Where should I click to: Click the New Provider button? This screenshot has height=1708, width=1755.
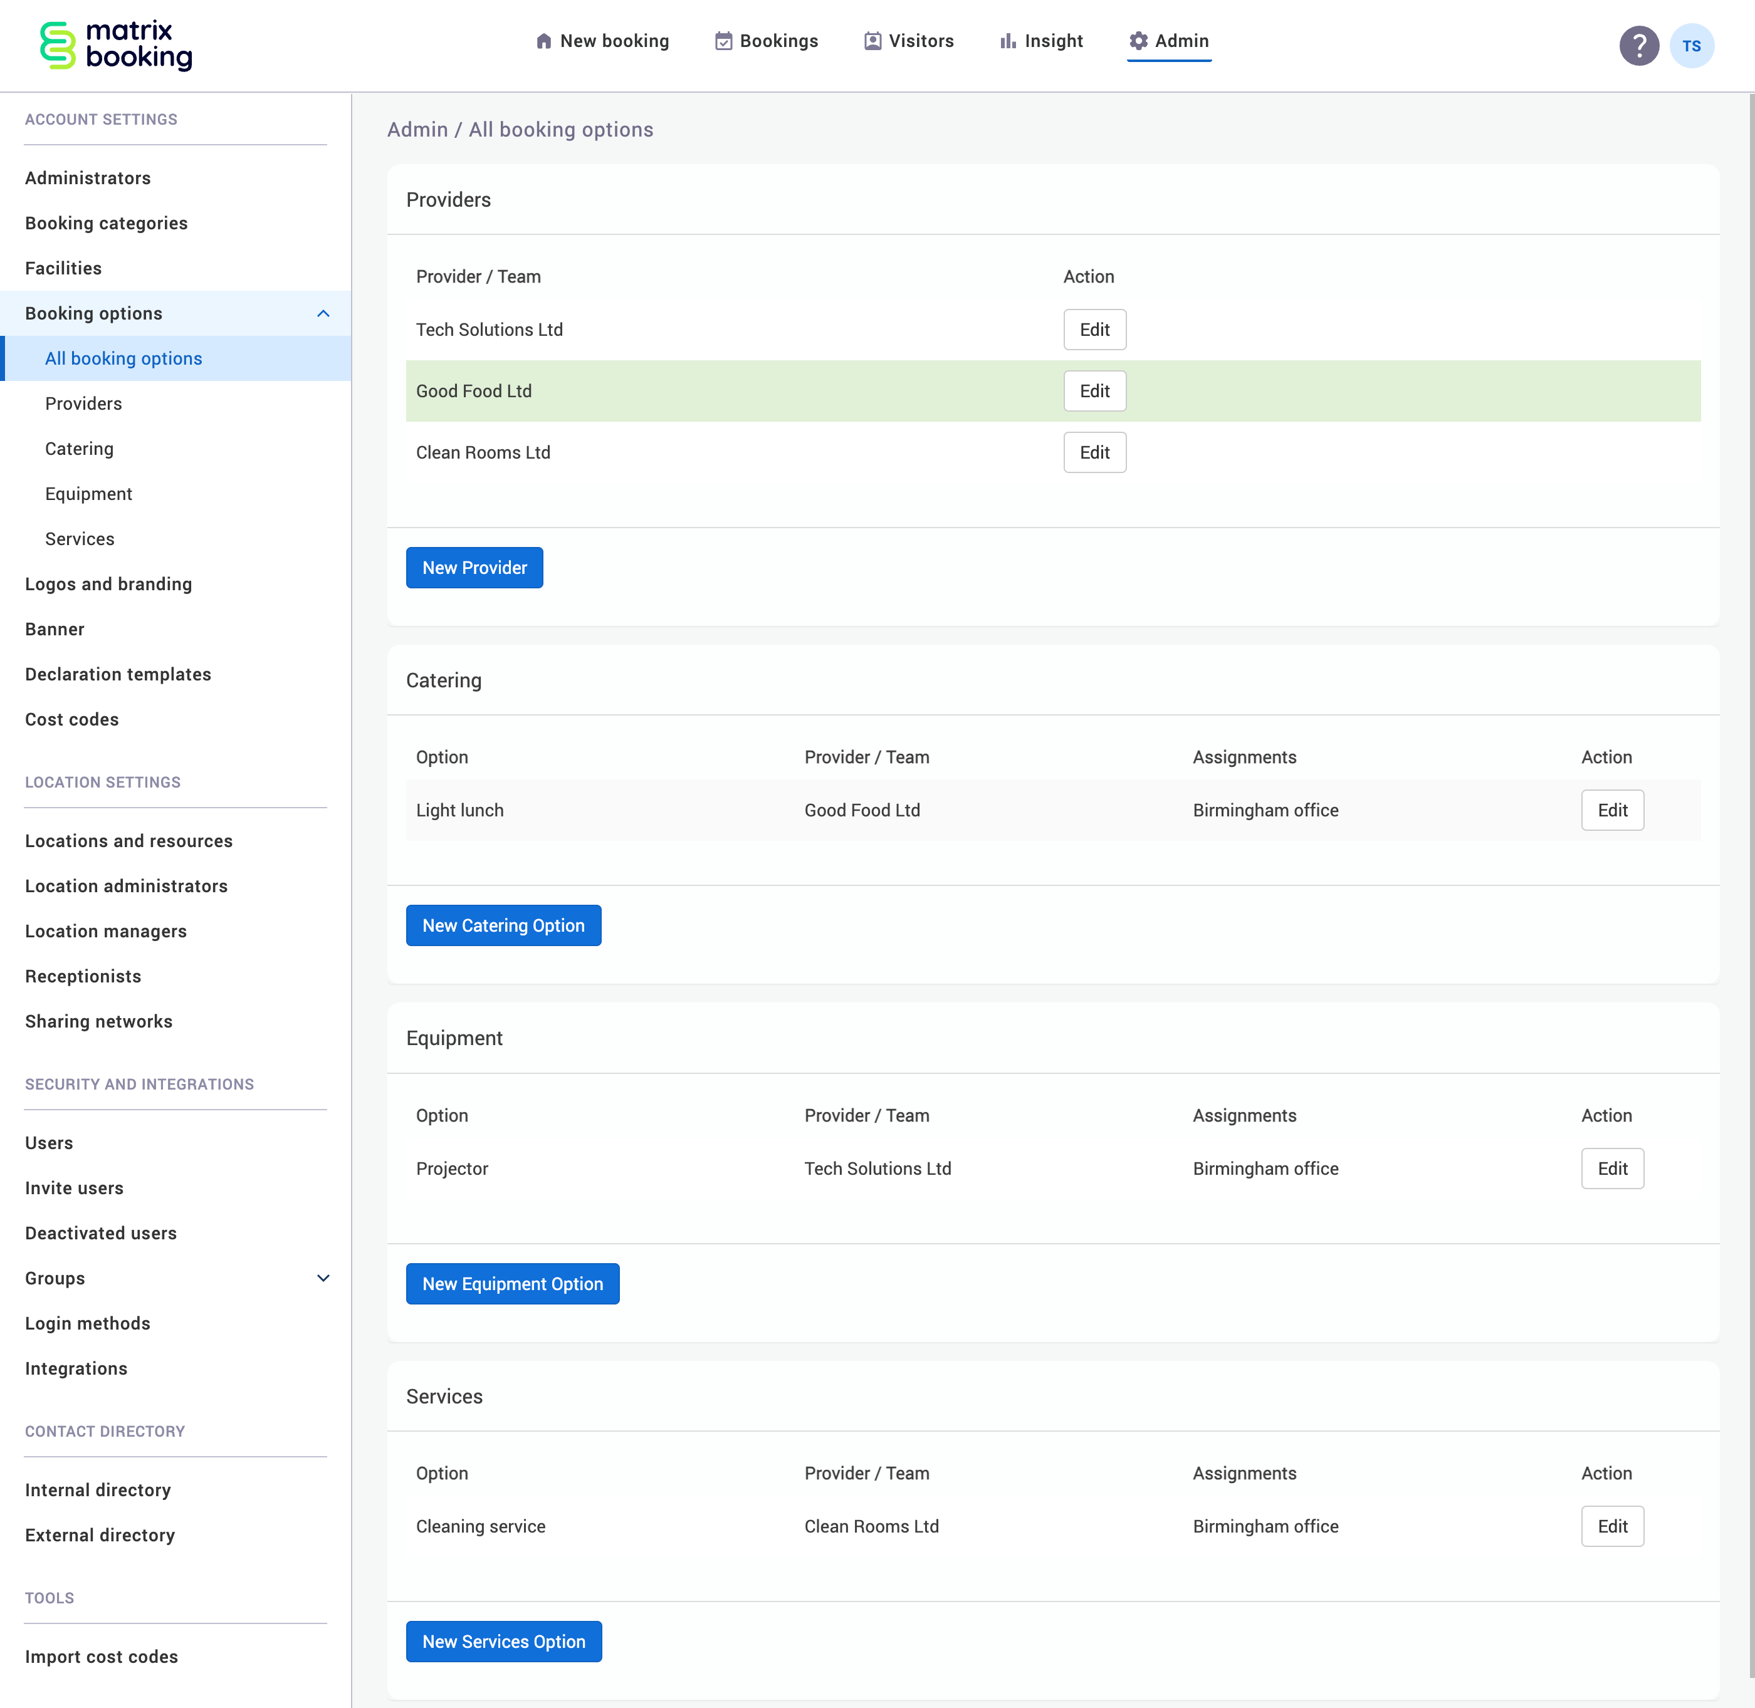pos(474,567)
